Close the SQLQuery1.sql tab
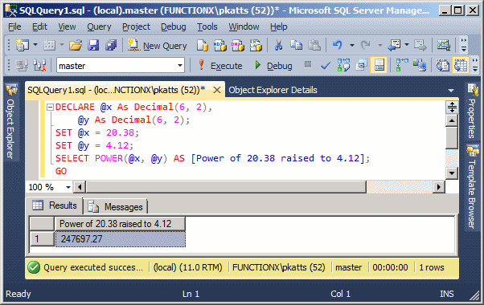 point(217,90)
